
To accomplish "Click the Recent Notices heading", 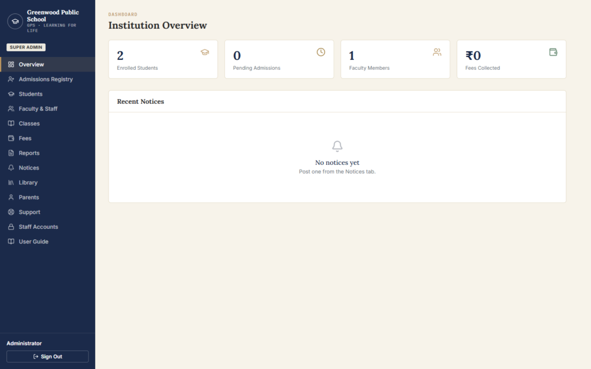I will pos(141,101).
